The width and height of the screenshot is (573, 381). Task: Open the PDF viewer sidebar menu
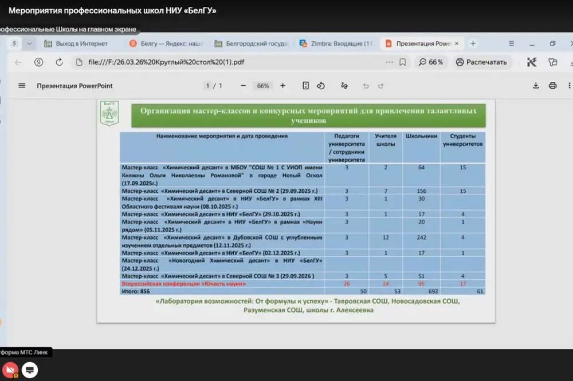[22, 86]
